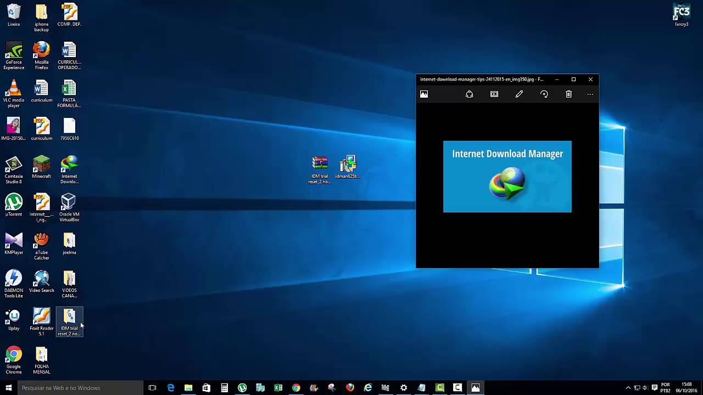Select Foxit Reader 5.1 shortcut
Viewport: 703px width, 395px height.
(x=41, y=322)
